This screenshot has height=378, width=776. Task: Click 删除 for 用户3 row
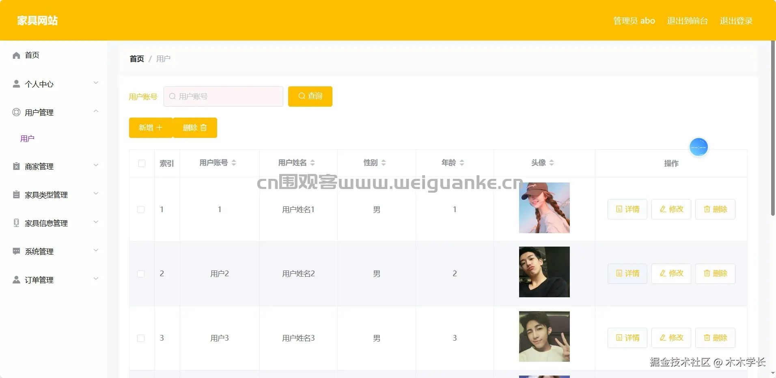[715, 338]
